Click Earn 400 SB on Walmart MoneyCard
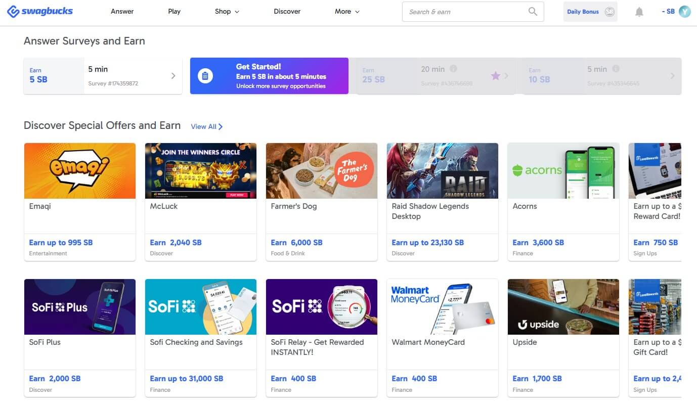 point(414,379)
